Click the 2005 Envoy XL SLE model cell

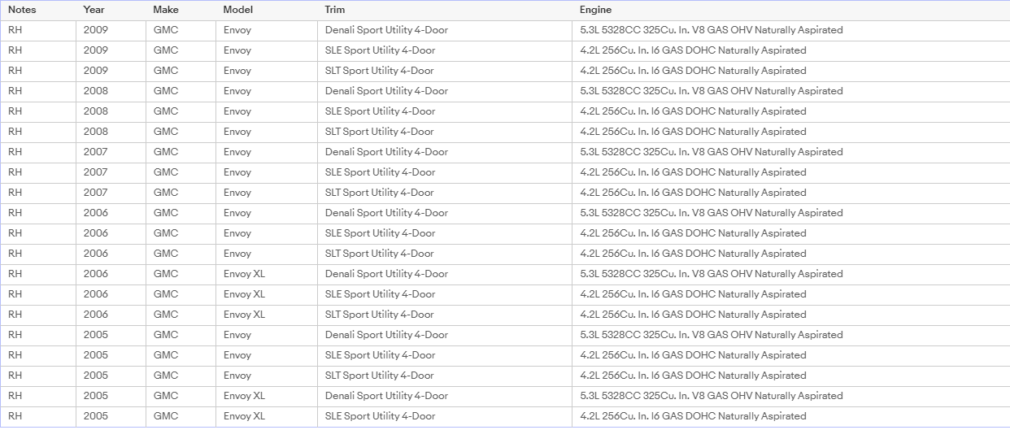[267, 416]
